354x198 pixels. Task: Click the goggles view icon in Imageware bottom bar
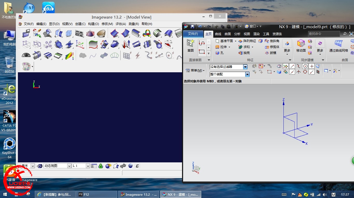(40, 166)
